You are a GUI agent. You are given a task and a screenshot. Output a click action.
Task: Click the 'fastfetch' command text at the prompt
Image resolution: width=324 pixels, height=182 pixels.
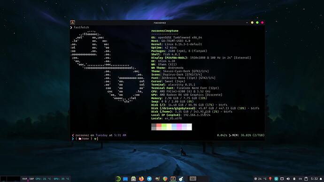click(81, 27)
